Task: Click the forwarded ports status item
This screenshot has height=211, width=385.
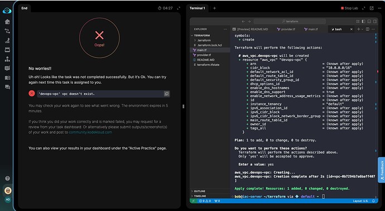Action: pos(217,201)
